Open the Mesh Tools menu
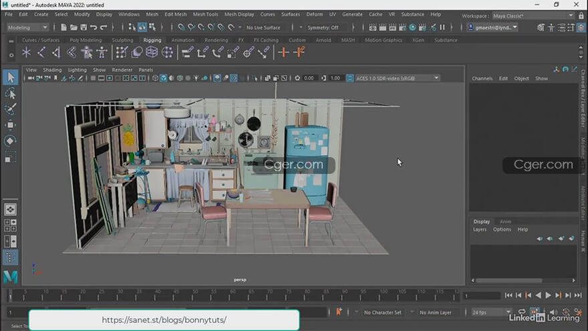 pyautogui.click(x=205, y=14)
